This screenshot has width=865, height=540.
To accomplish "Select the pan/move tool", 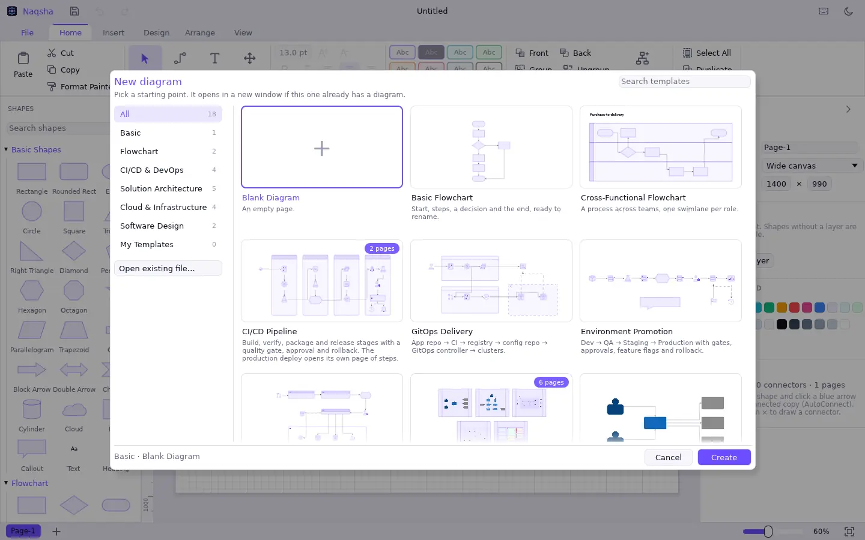I will pos(249,58).
